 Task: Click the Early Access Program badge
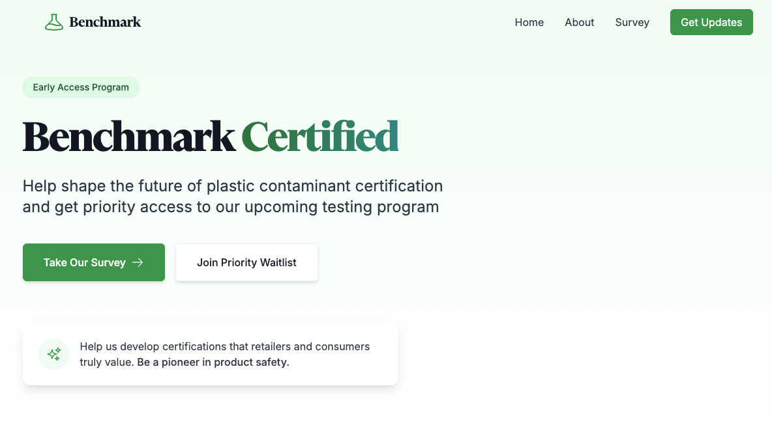pos(81,87)
